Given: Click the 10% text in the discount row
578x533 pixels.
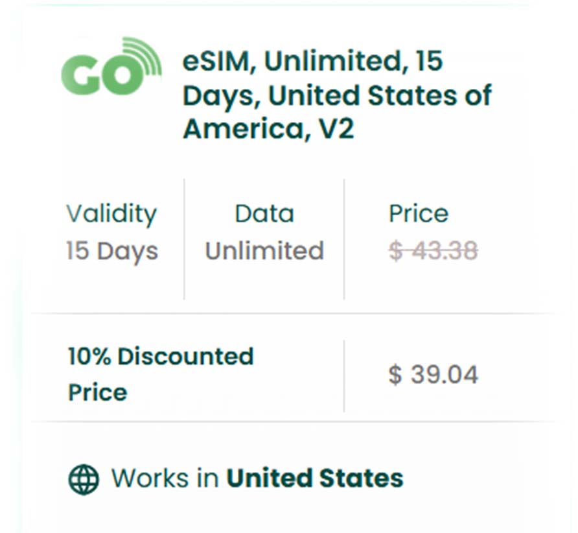Looking at the screenshot, I should coord(89,357).
